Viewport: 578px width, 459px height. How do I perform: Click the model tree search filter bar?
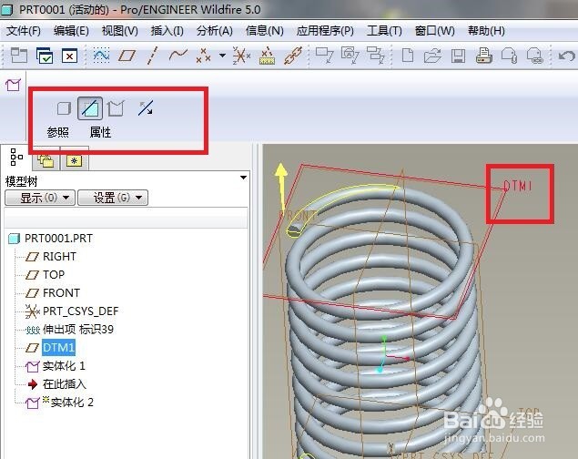(x=127, y=219)
